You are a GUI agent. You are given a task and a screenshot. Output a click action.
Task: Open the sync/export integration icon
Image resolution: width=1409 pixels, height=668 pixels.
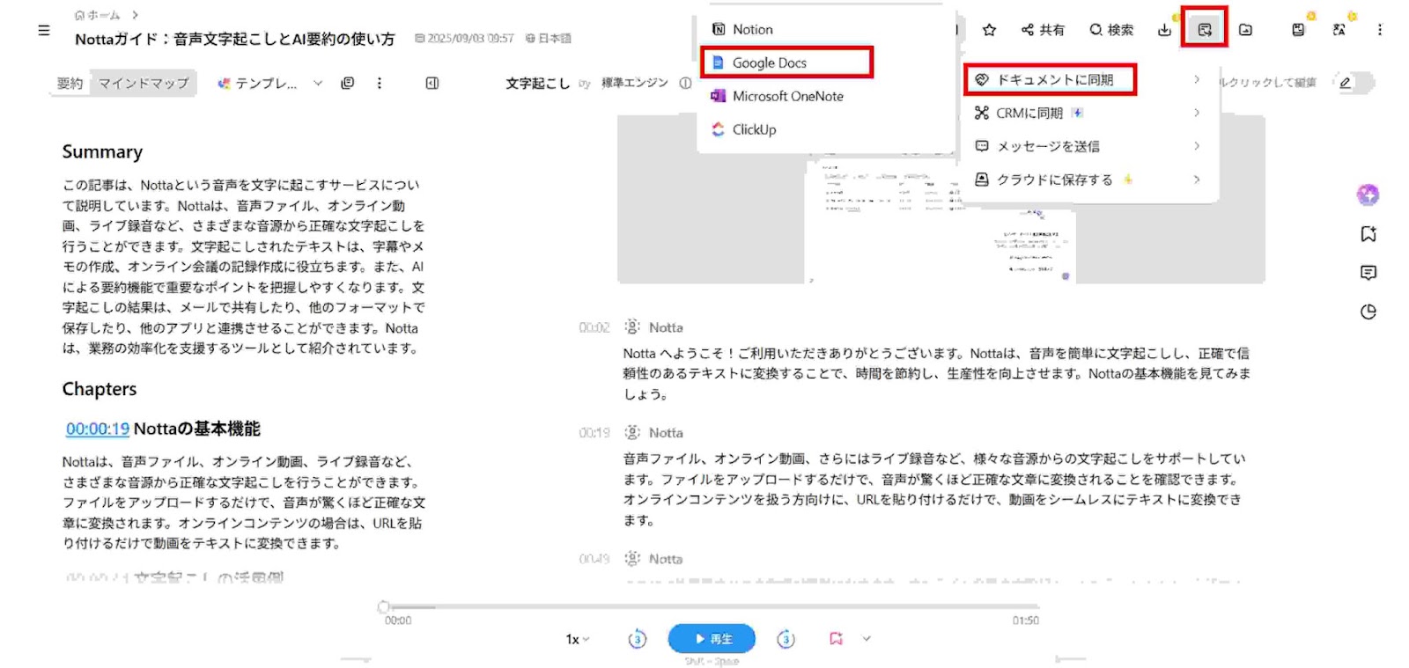pyautogui.click(x=1205, y=30)
